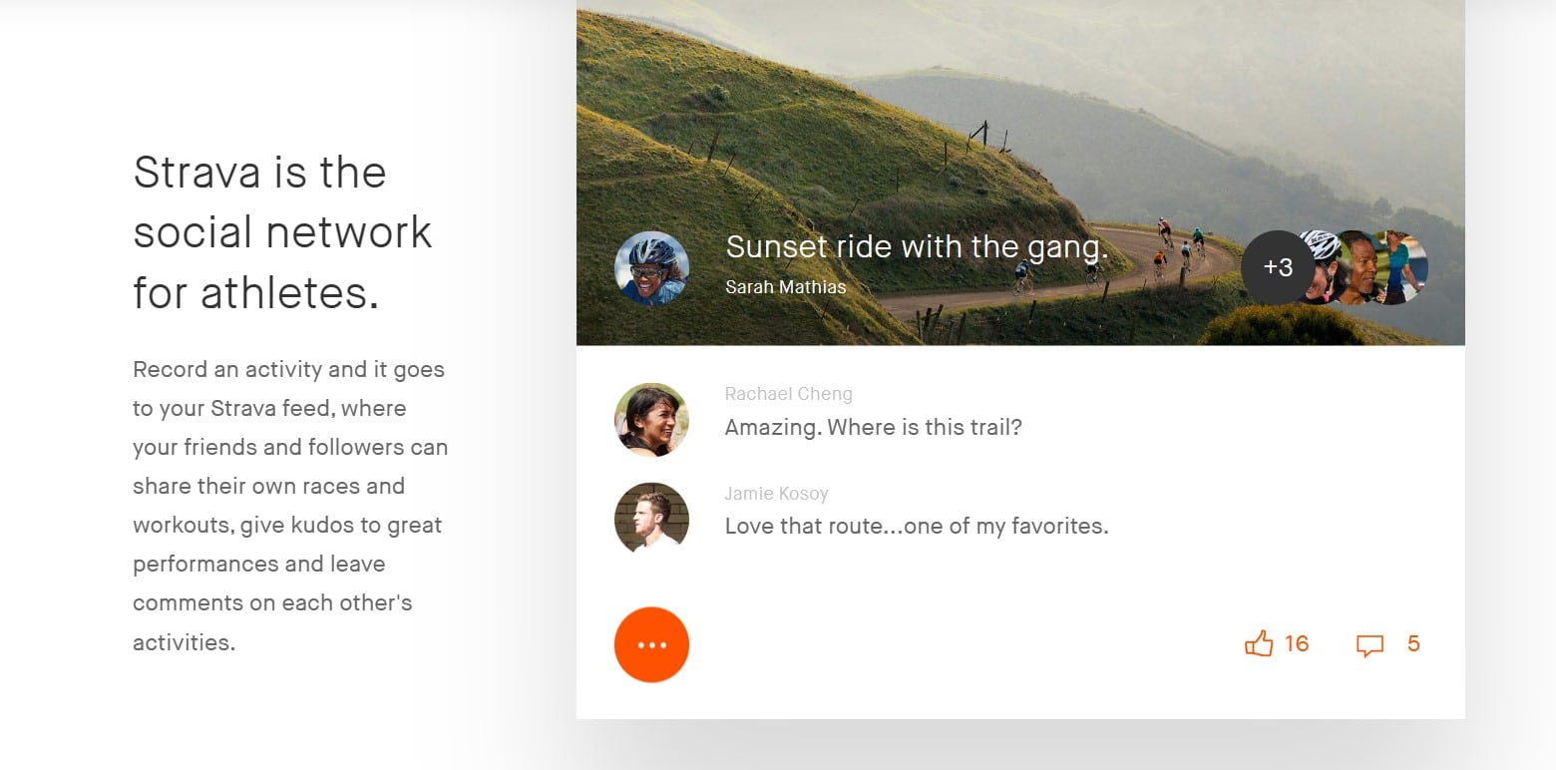Viewport: 1556px width, 770px height.
Task: Select Jamie Kosoy's avatar photo
Action: click(651, 519)
